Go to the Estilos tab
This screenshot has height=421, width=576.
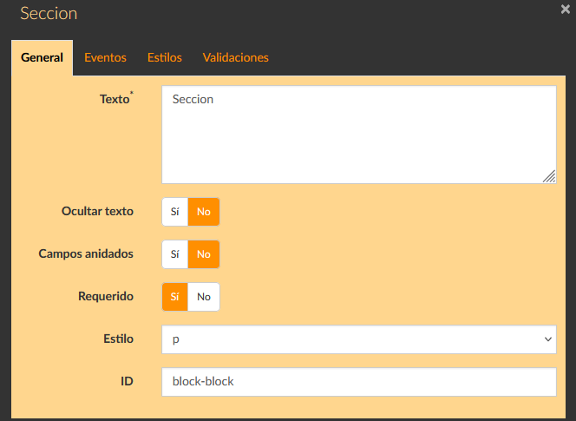(164, 58)
